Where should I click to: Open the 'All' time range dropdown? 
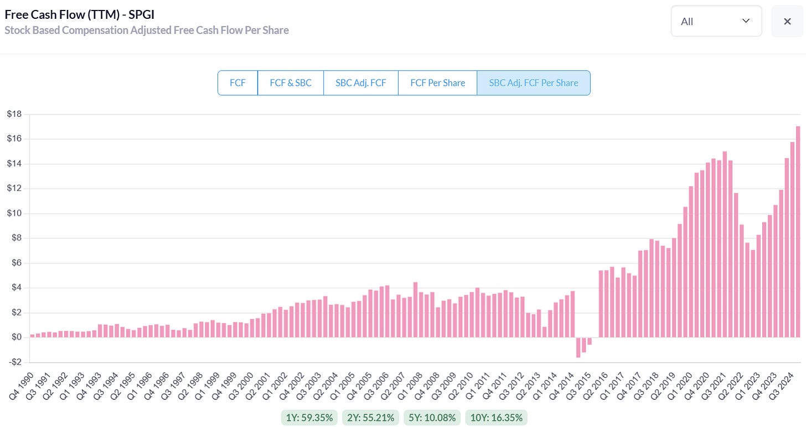pyautogui.click(x=716, y=21)
